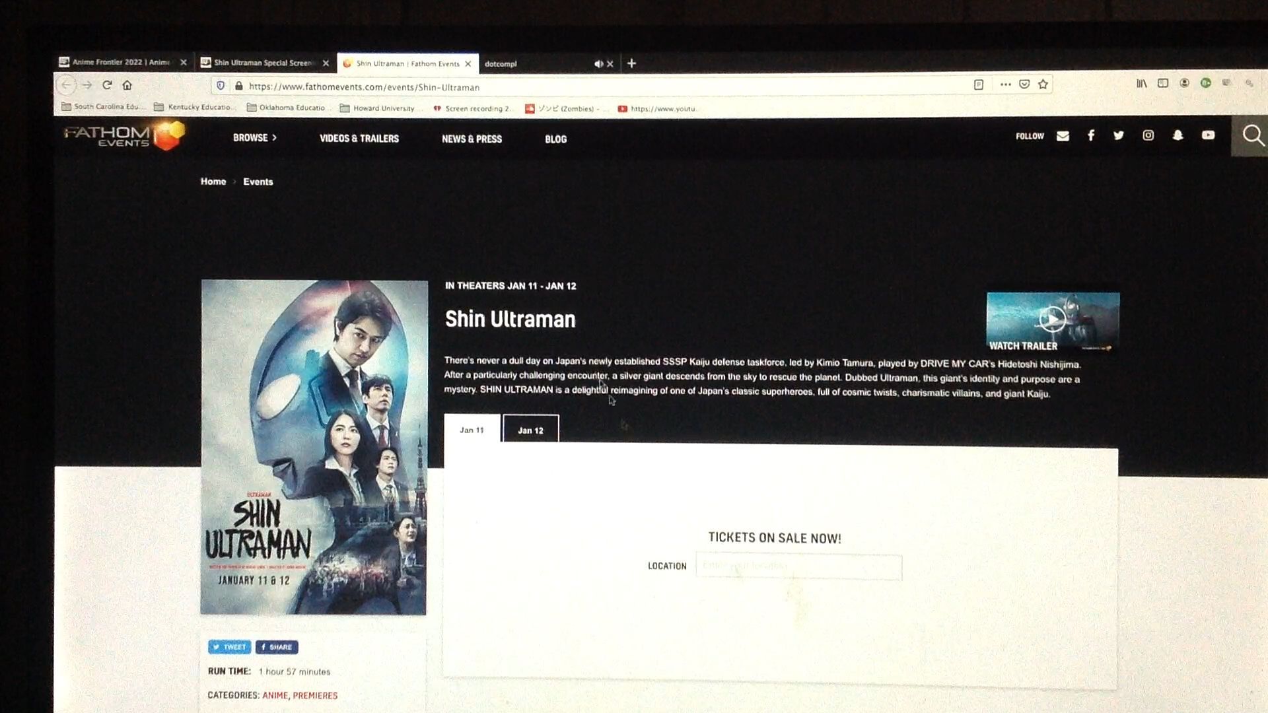1268x713 pixels.
Task: Click the Facebook Share button
Action: pos(277,647)
